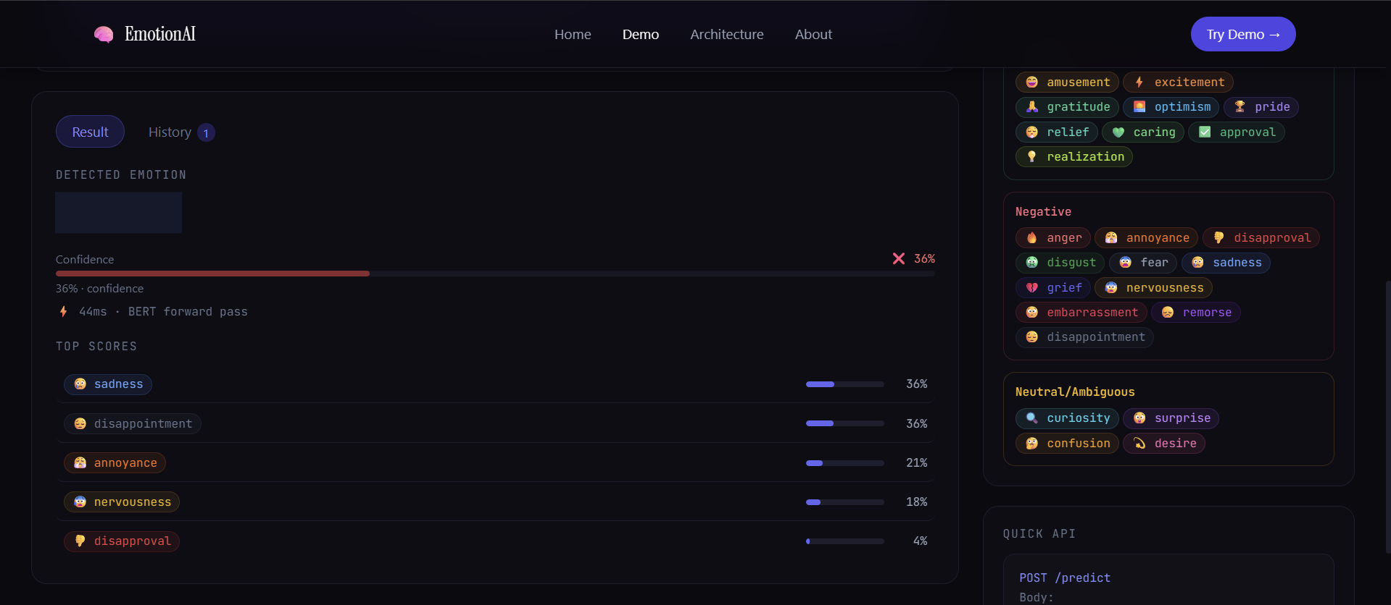Select the disappointment chip in Top Scores
The width and height of the screenshot is (1391, 605).
coord(133,424)
